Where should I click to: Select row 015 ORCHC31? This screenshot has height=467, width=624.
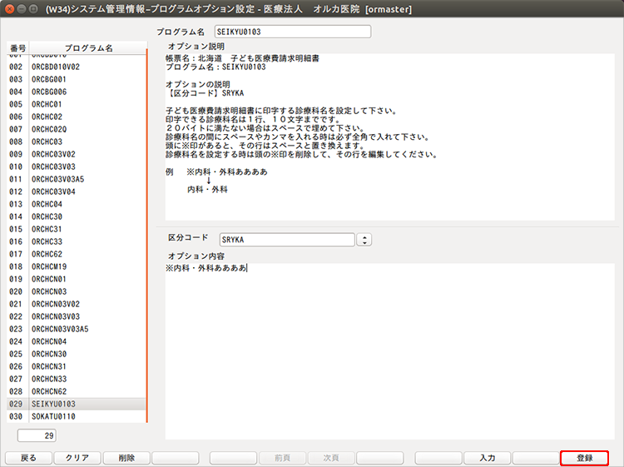tap(77, 229)
